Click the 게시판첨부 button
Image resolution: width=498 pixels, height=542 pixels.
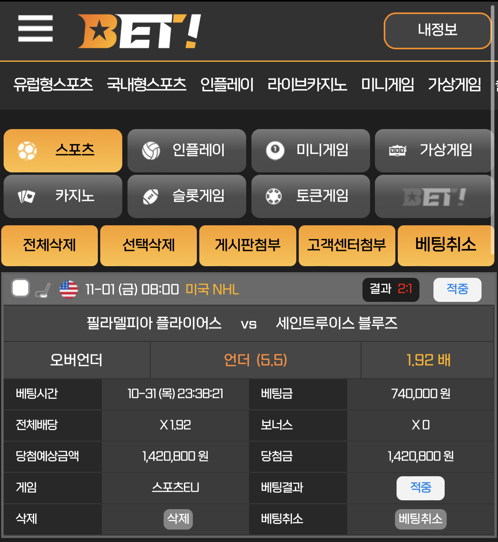[x=248, y=245]
